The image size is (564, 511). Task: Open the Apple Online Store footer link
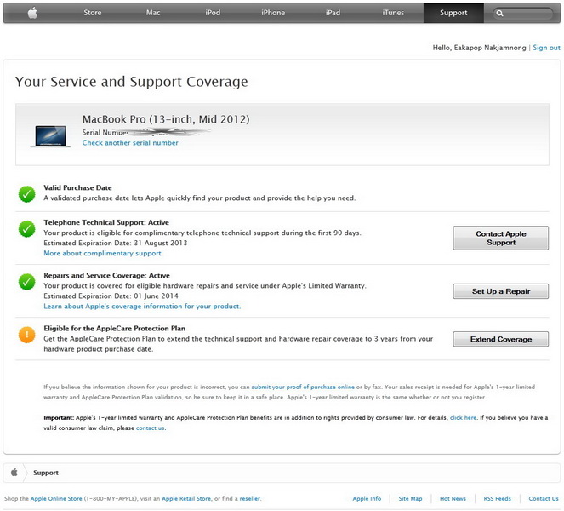56,498
